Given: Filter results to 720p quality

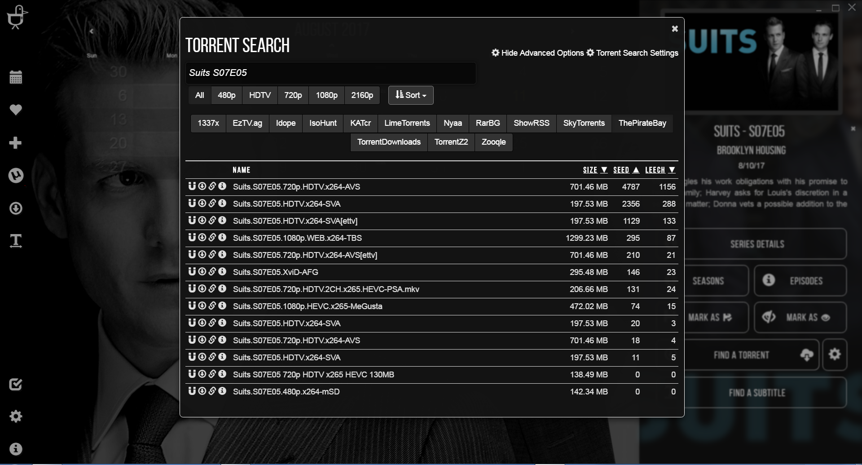Looking at the screenshot, I should click(x=293, y=95).
